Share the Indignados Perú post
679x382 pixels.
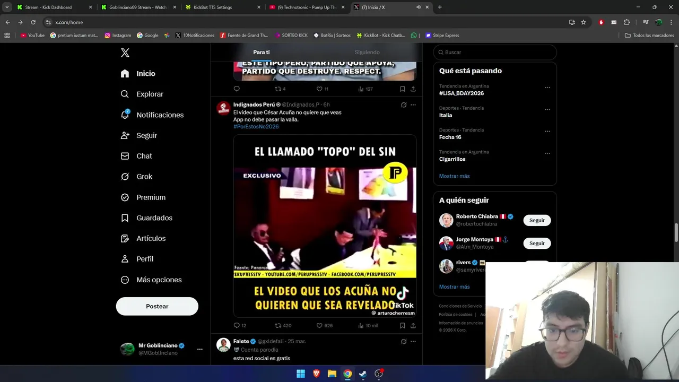tap(413, 325)
